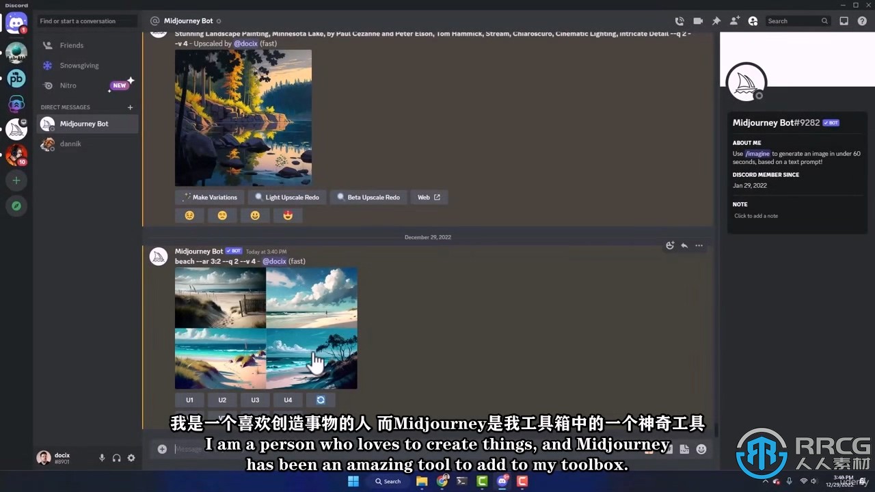Image resolution: width=875 pixels, height=492 pixels.
Task: Click the taskbar Search box
Action: (x=388, y=482)
